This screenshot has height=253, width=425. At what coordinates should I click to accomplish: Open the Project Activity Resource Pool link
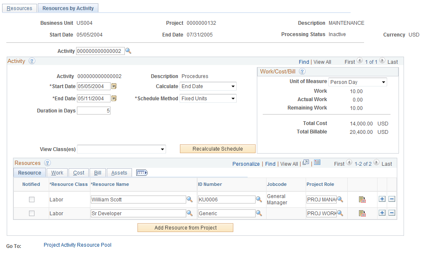point(77,245)
